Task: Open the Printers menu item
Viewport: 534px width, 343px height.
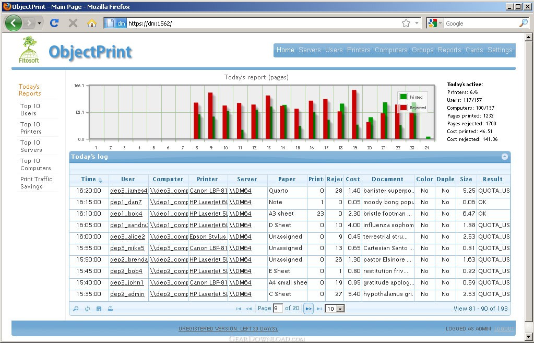Action: pos(359,50)
